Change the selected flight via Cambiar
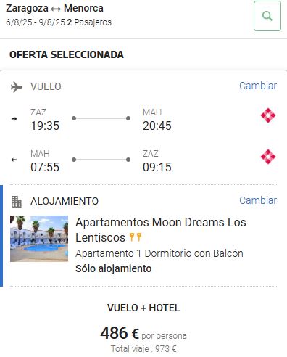The width and height of the screenshot is (287, 357). pyautogui.click(x=258, y=86)
